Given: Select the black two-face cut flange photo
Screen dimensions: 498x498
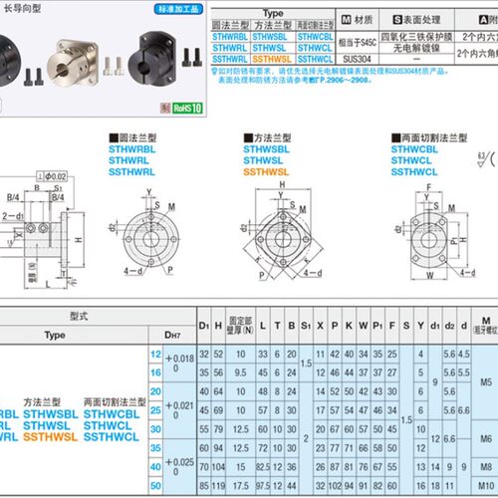Looking at the screenshot, I should [x=152, y=59].
